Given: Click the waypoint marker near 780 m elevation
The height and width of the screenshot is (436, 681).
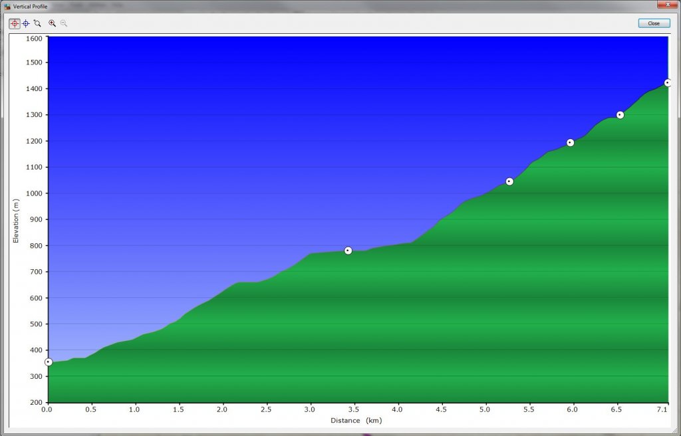Looking at the screenshot, I should click(x=348, y=251).
